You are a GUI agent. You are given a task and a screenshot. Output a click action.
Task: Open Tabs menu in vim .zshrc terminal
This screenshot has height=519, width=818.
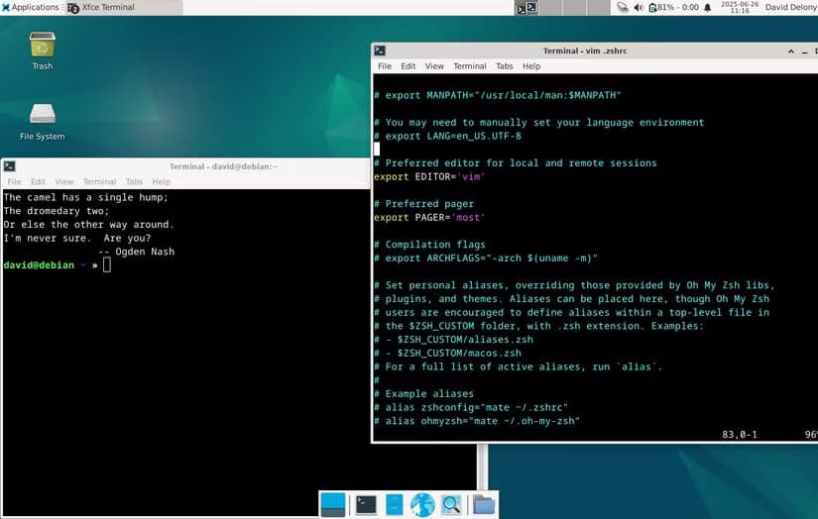click(504, 66)
